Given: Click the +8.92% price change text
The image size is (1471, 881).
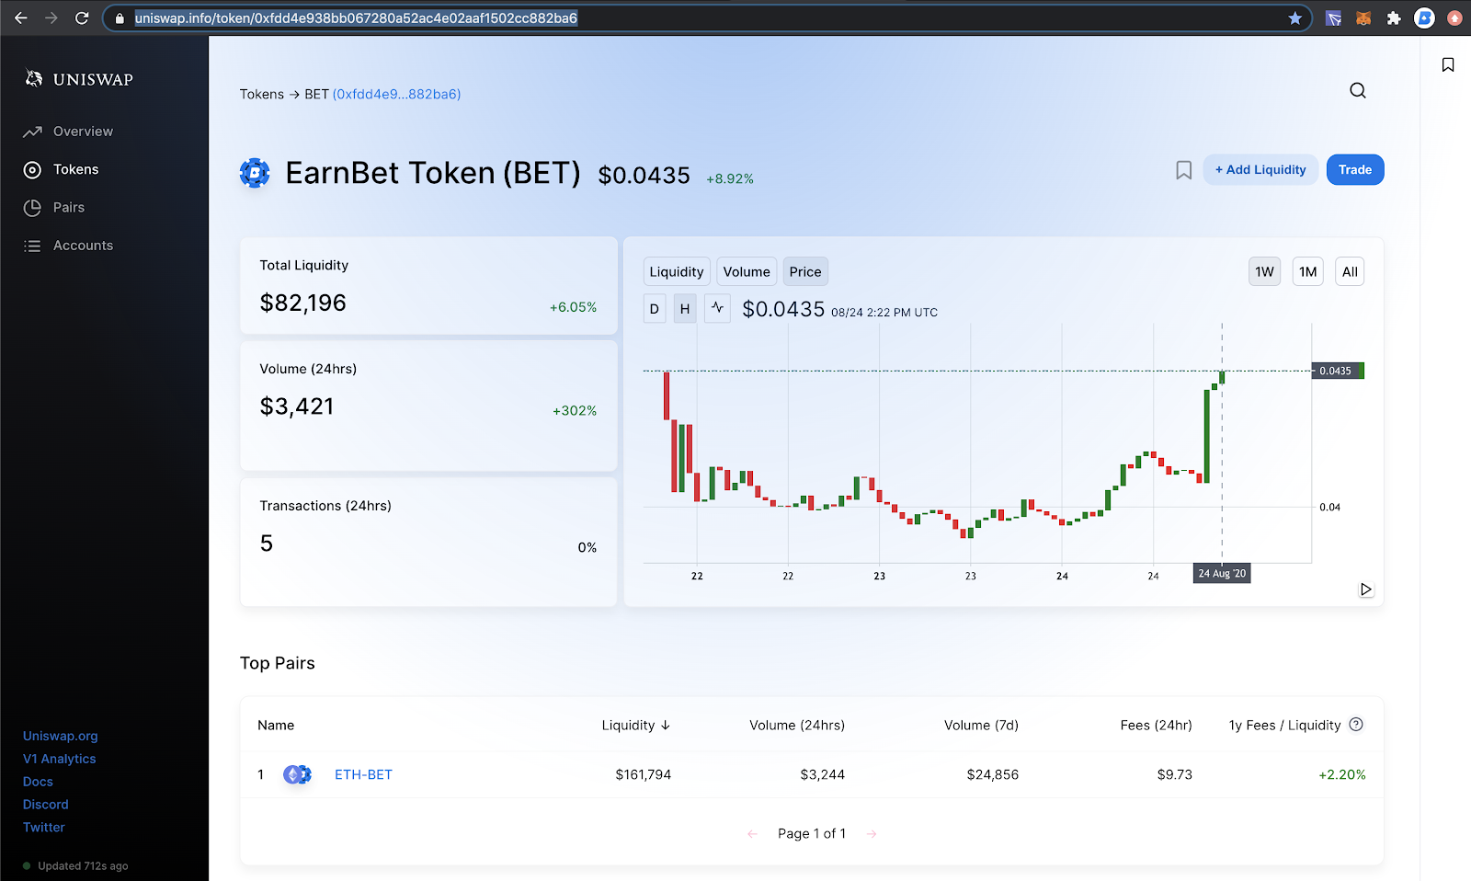Looking at the screenshot, I should 730,178.
